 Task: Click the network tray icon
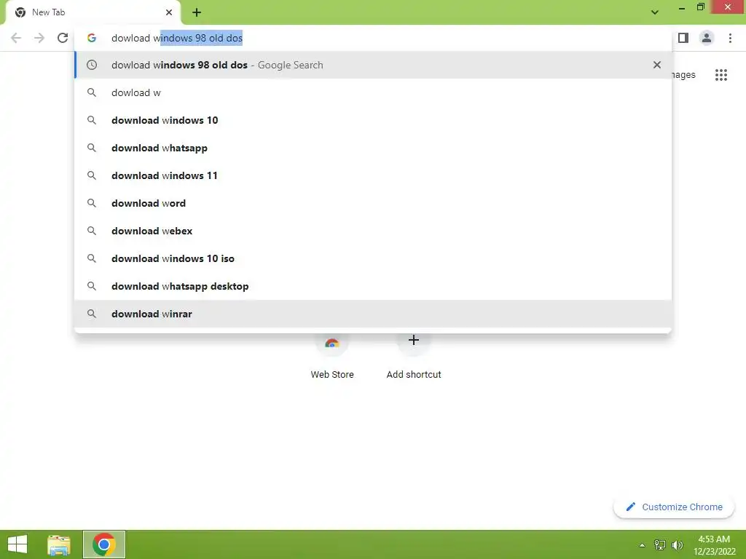[x=659, y=545]
